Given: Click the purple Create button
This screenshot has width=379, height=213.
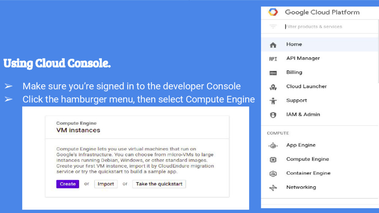Looking at the screenshot, I should (68, 184).
